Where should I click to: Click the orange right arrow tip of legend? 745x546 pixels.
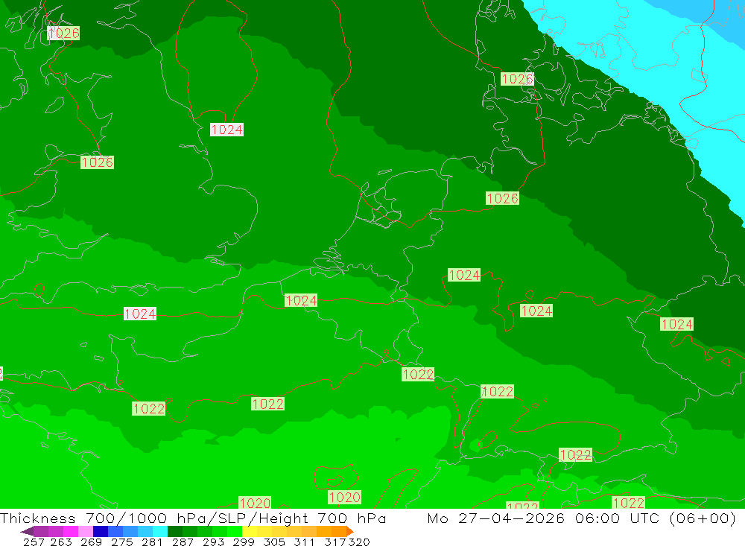click(349, 531)
